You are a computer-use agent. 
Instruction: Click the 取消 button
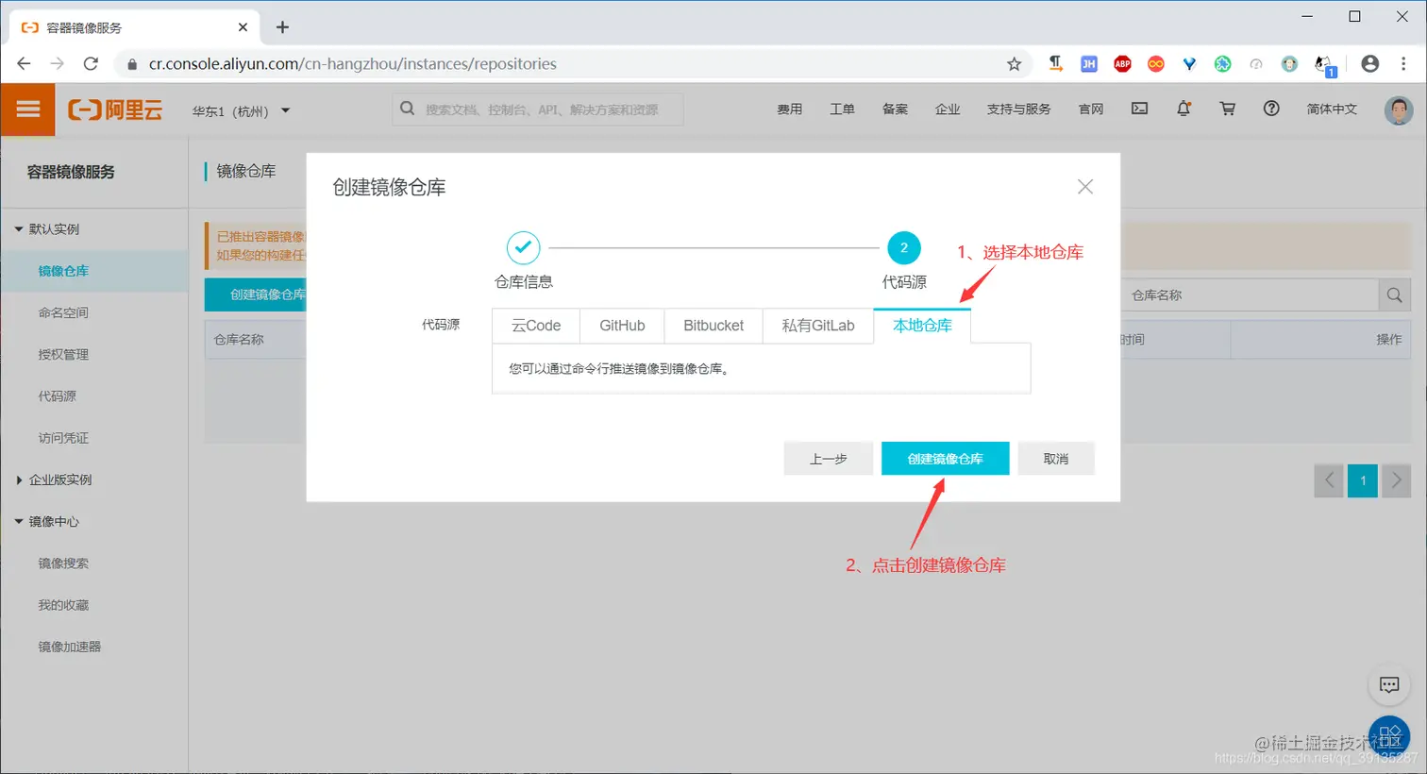tap(1056, 459)
